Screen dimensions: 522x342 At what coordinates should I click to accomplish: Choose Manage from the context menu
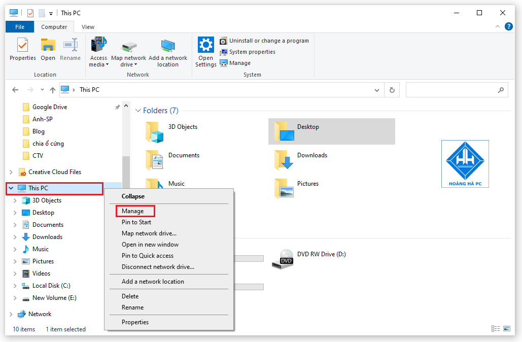tap(134, 211)
